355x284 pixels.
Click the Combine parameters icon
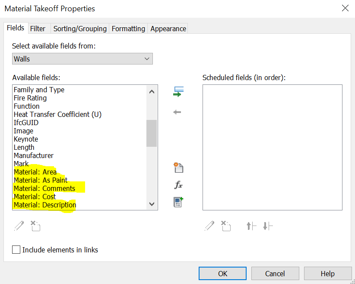click(178, 202)
